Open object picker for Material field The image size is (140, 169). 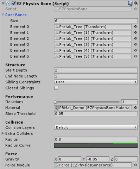pyautogui.click(x=135, y=108)
